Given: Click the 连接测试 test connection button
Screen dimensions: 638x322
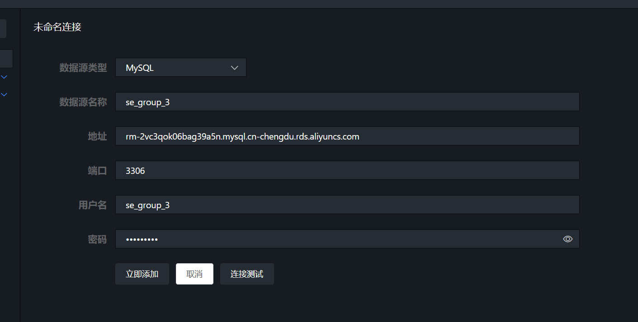Looking at the screenshot, I should click(x=247, y=274).
